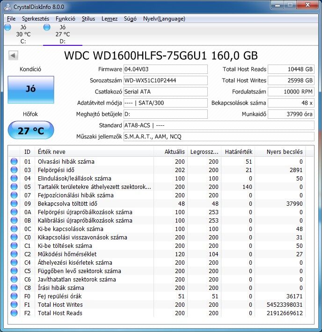Screen dimensions: 322x332
Task: Click status orb of row F2 Total Host Reads
Action: point(14,313)
